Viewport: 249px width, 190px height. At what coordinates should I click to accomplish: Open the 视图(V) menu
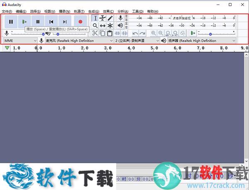[x=50, y=12]
